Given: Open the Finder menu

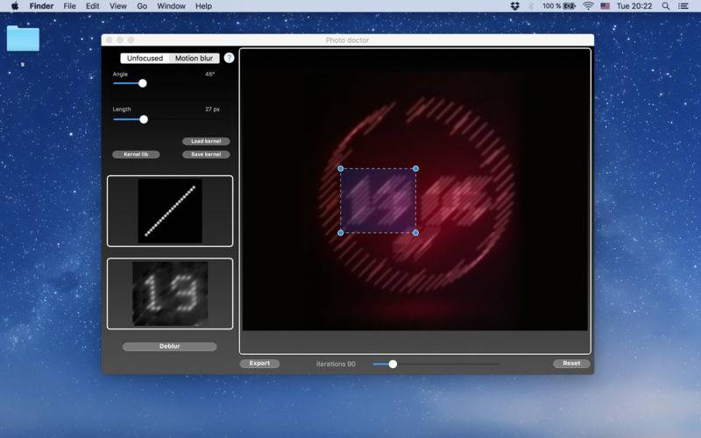Looking at the screenshot, I should pos(41,6).
